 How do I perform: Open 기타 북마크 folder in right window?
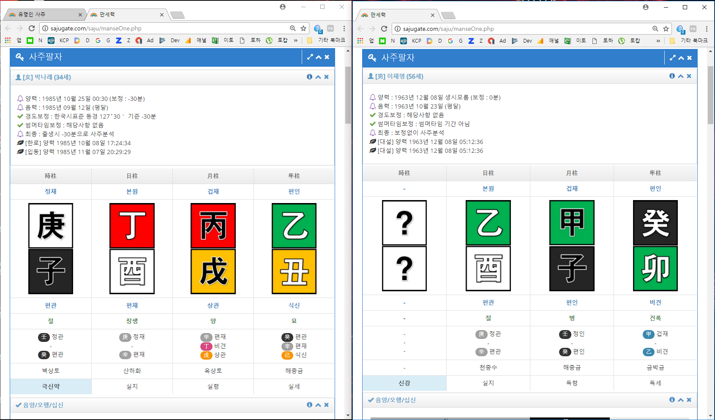tap(688, 41)
